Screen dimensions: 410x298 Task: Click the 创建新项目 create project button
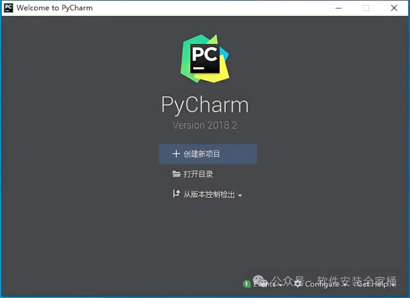point(208,154)
